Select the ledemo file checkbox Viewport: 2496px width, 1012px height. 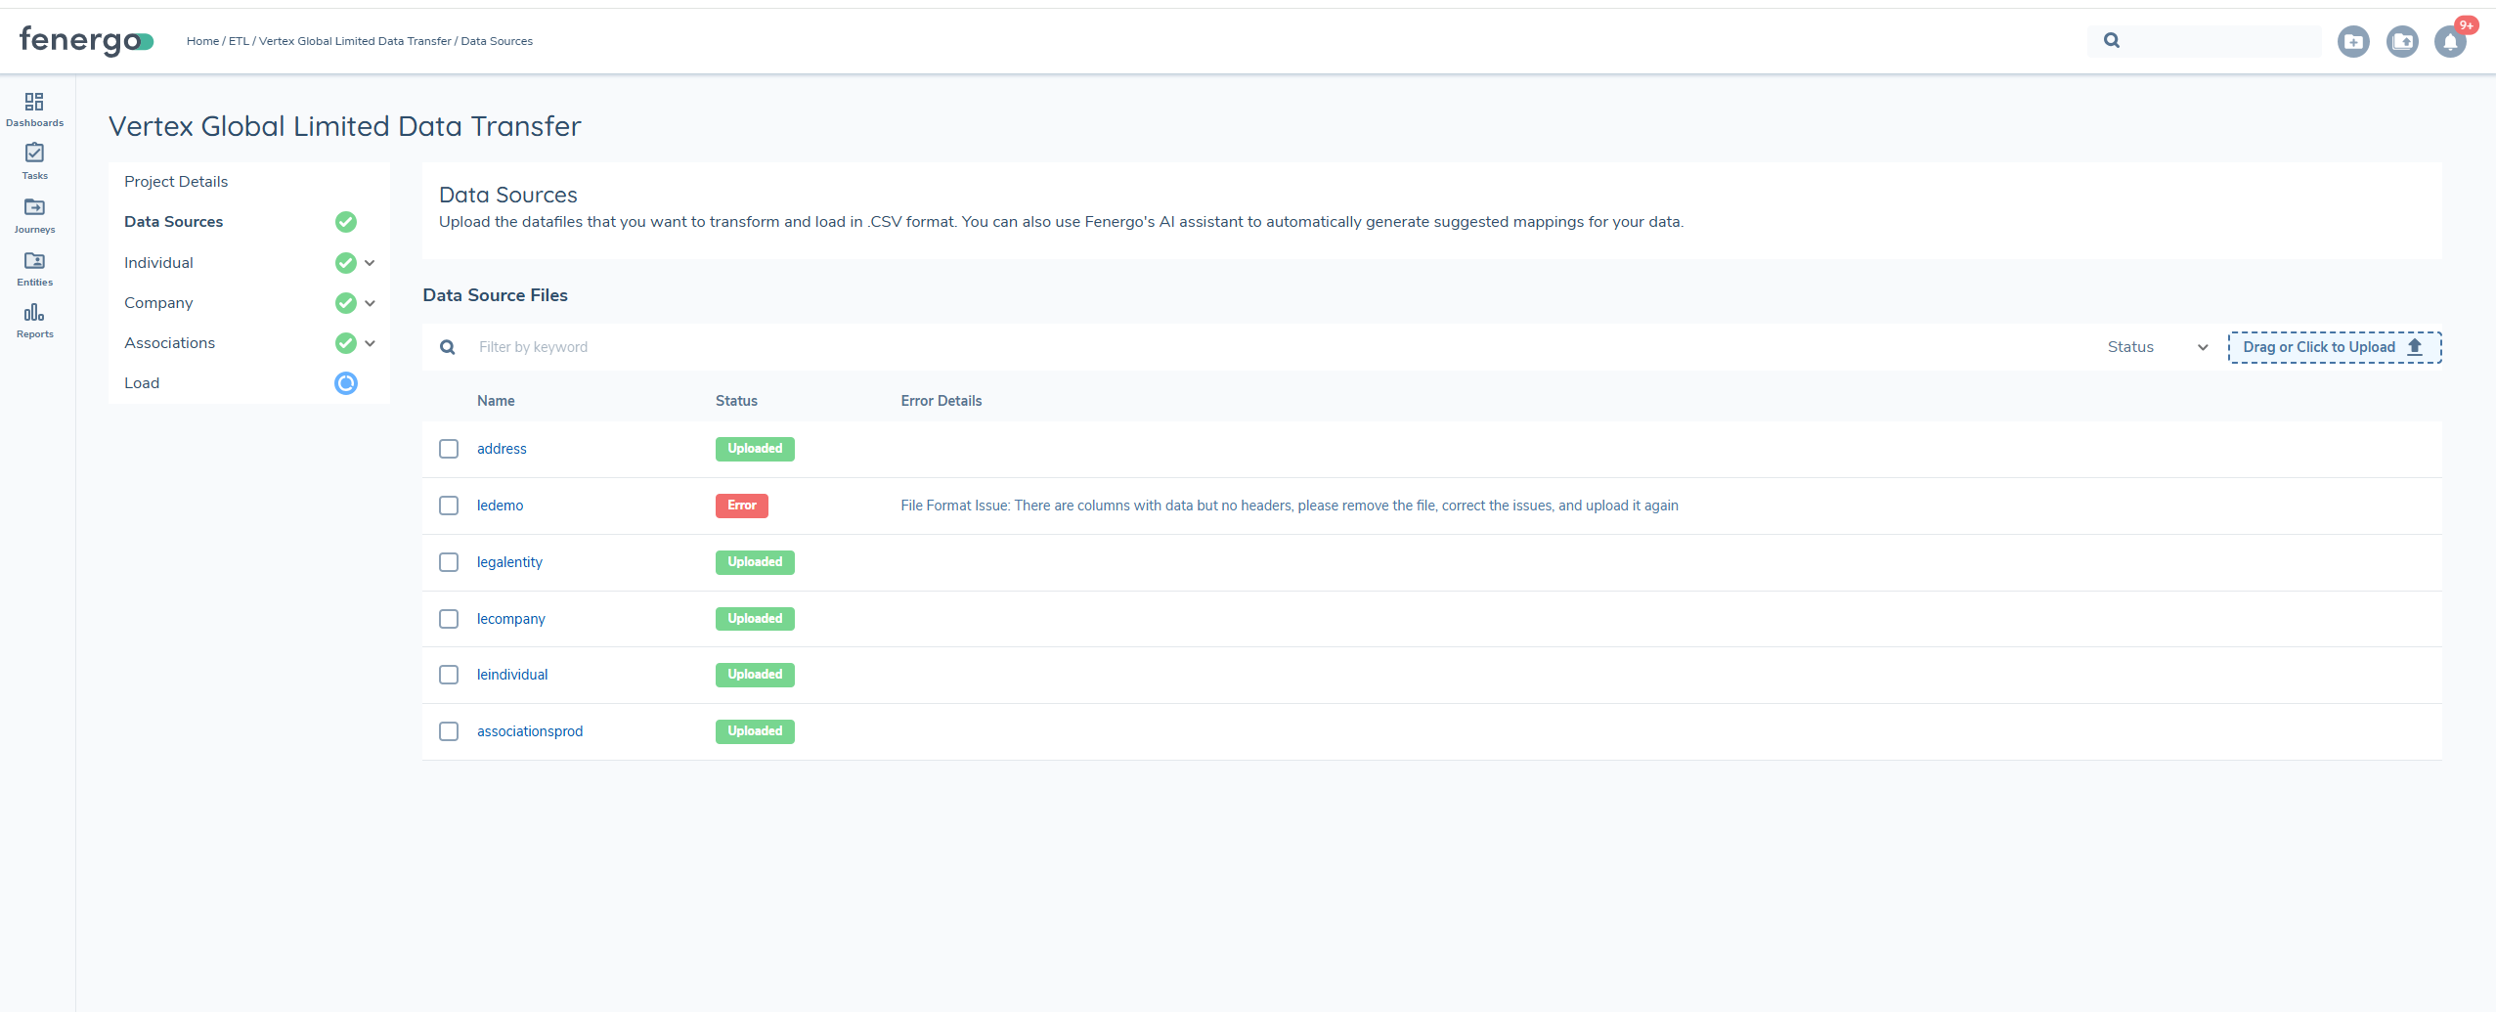[x=449, y=506]
